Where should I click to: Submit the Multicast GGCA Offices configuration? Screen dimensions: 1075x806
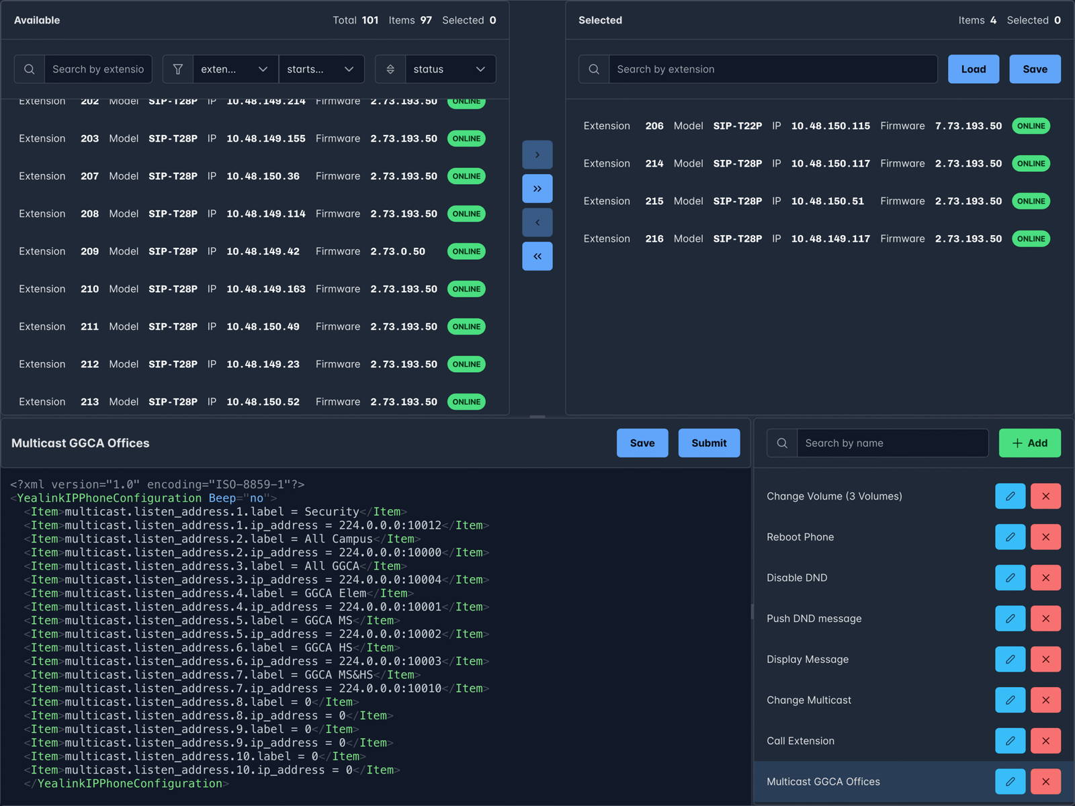coord(709,443)
